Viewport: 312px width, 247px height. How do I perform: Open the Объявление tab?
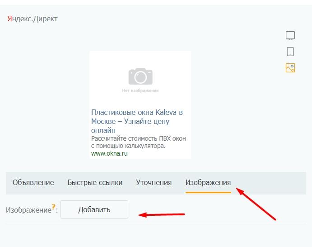point(33,183)
